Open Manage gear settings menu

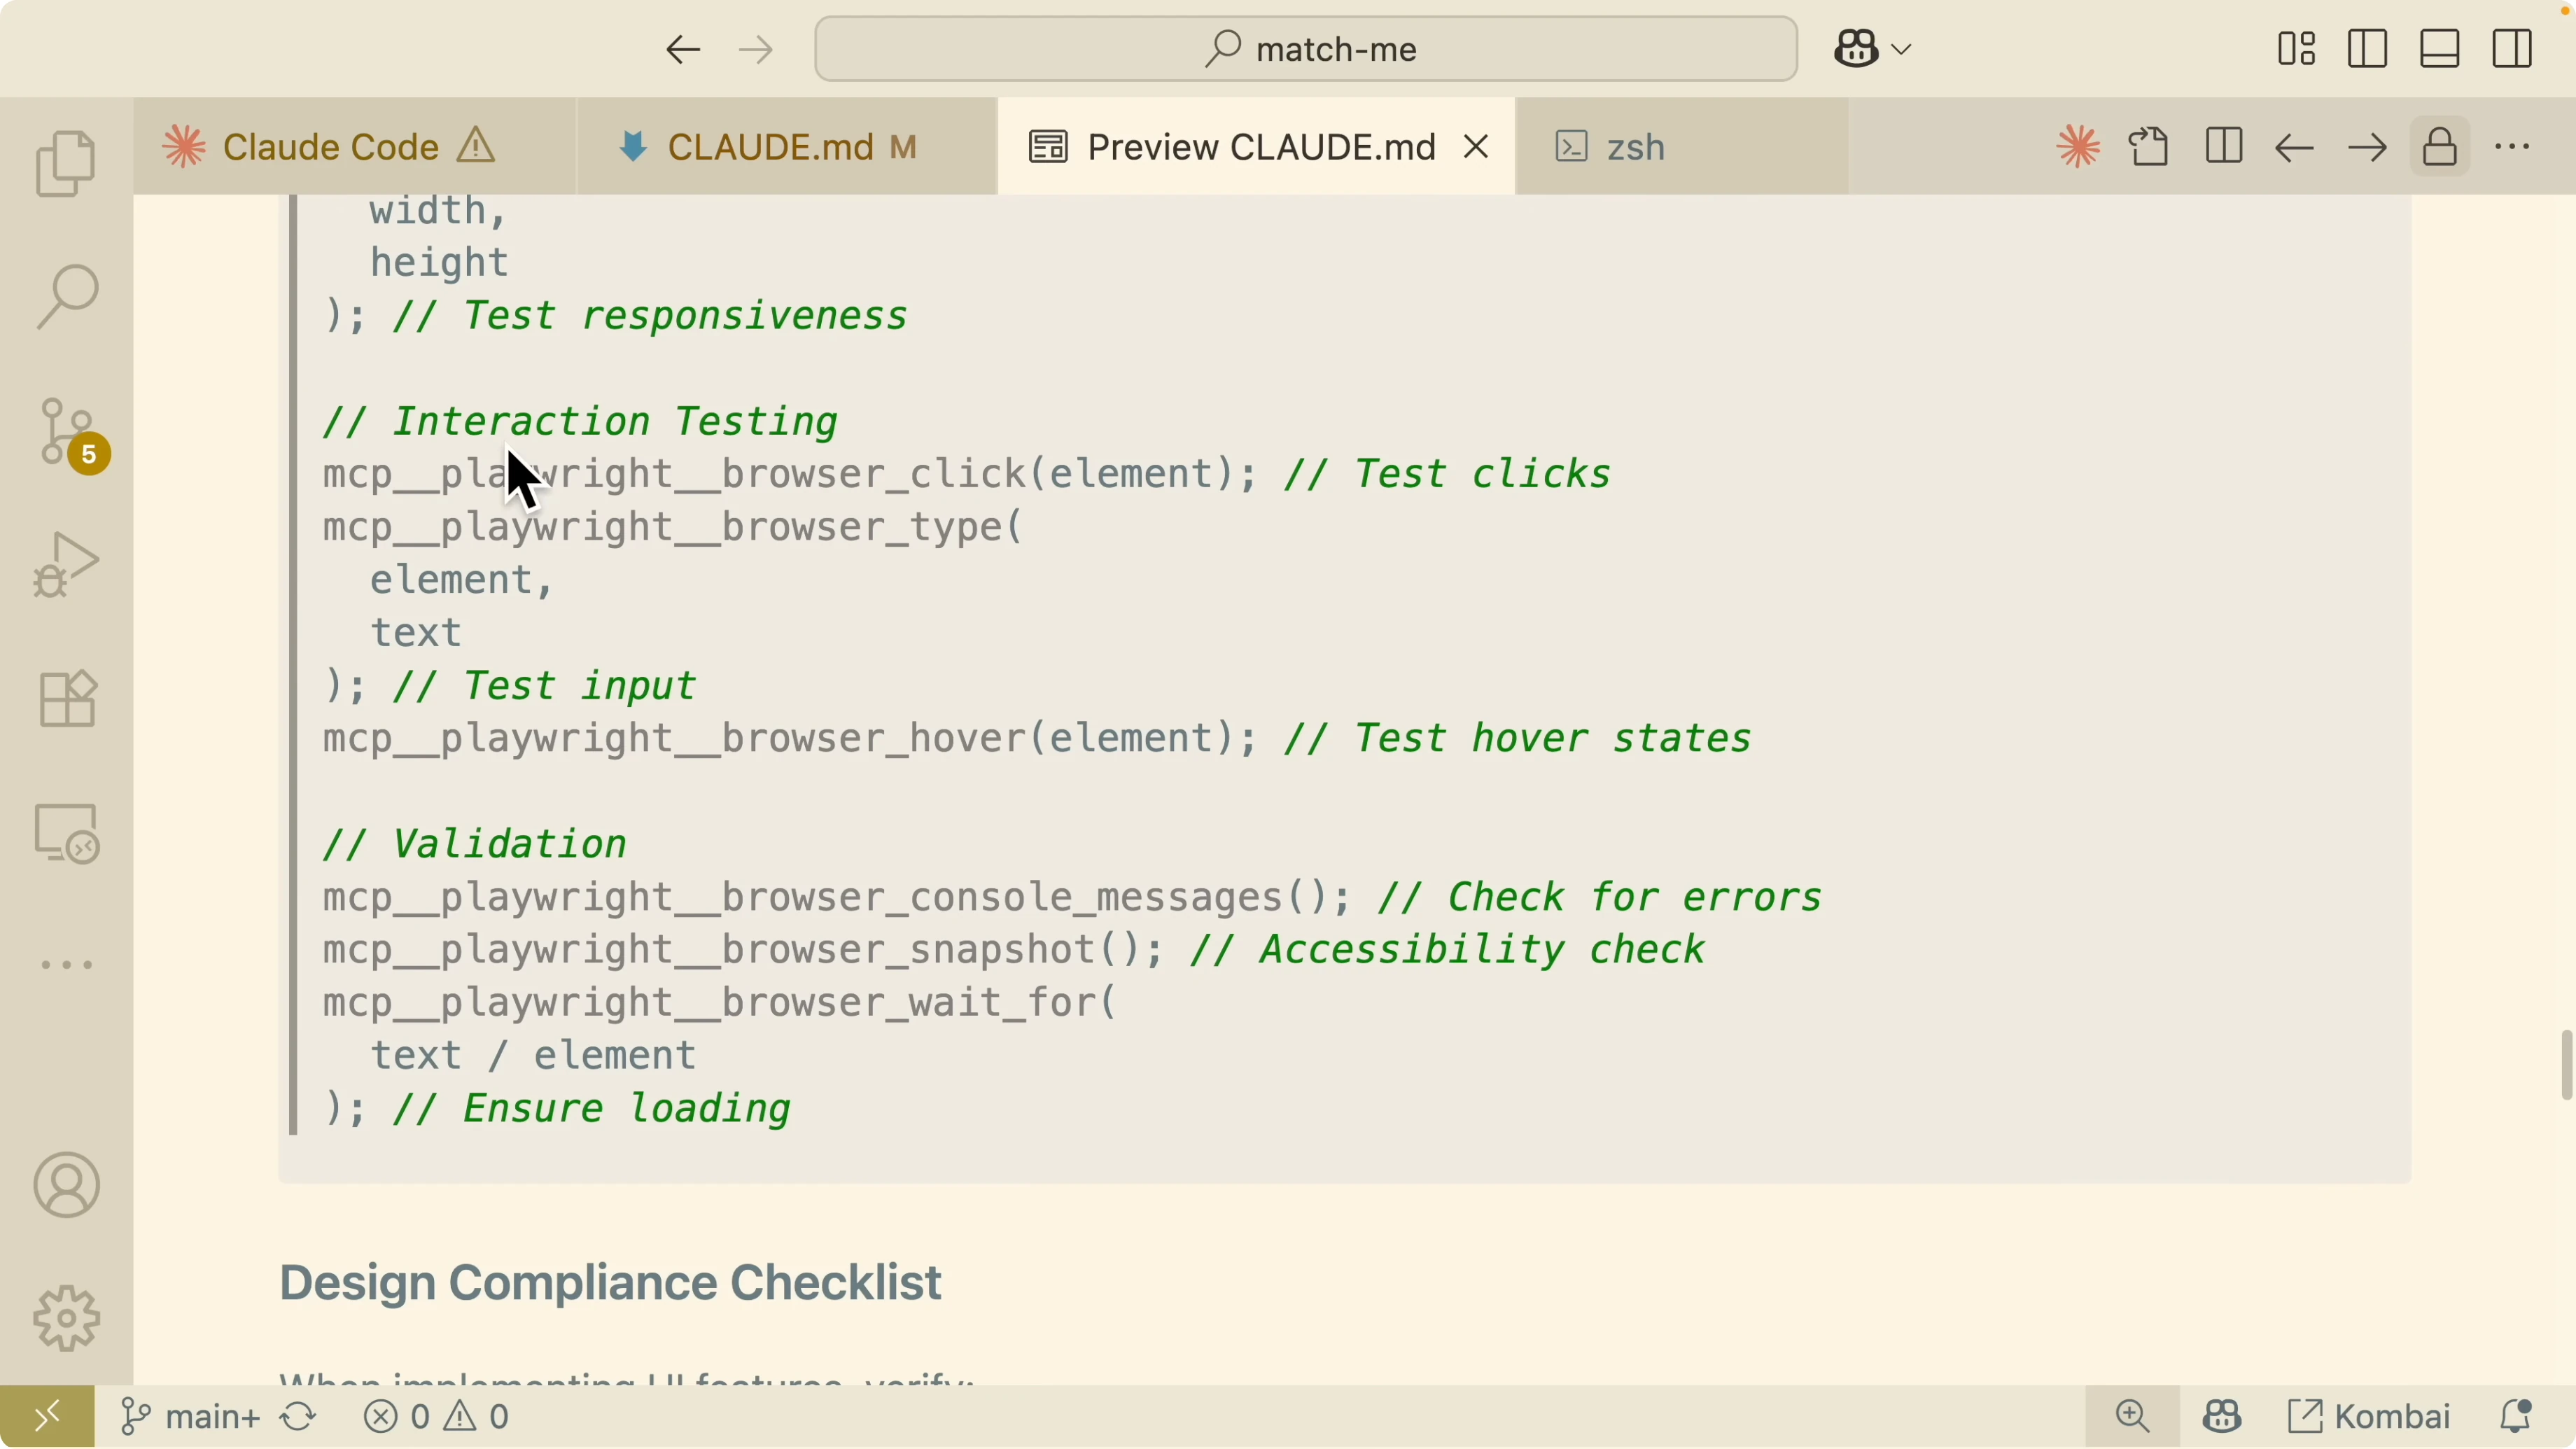tap(66, 1318)
